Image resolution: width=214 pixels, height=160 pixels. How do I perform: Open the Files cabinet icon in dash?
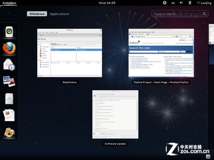coord(9,99)
